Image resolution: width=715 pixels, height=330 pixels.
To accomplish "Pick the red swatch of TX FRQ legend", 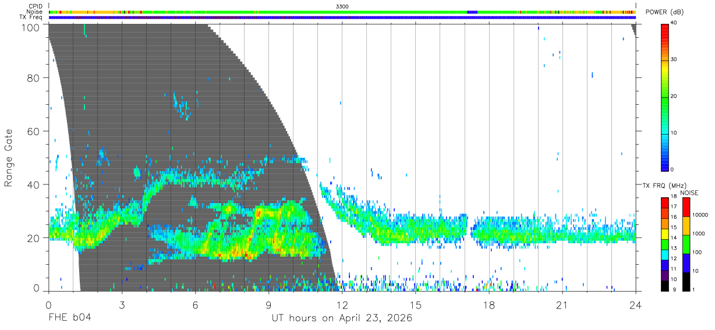I will [x=664, y=203].
